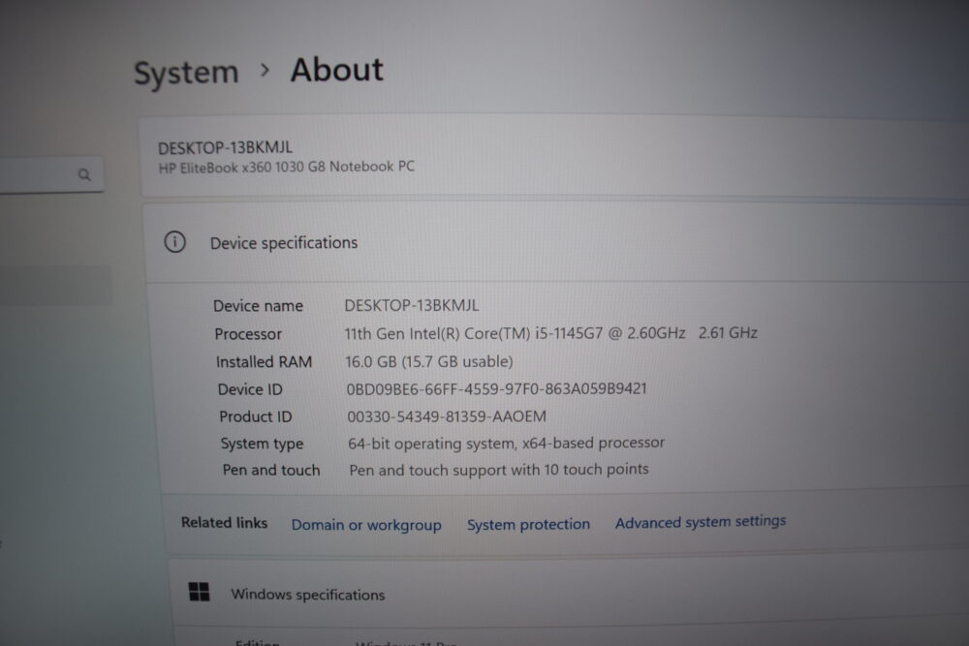Click the settings search input field
Image resolution: width=969 pixels, height=646 pixels.
click(x=50, y=174)
